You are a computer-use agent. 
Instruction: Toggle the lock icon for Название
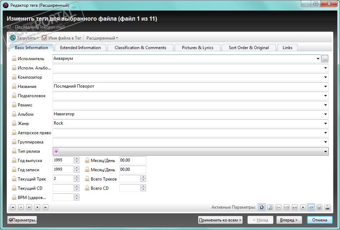[x=14, y=86]
